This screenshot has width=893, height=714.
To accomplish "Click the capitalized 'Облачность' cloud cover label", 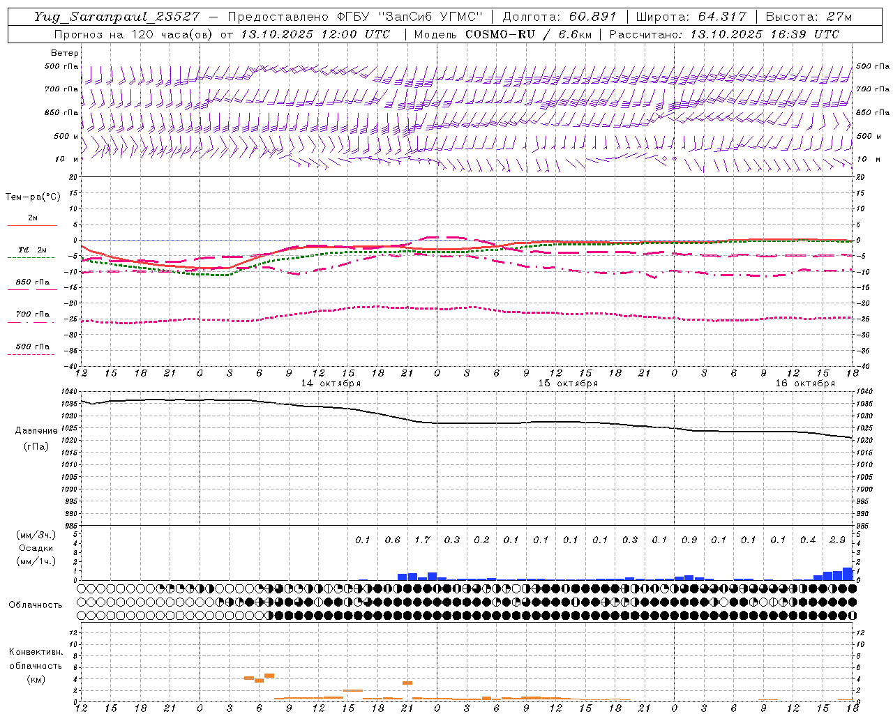I will click(36, 605).
